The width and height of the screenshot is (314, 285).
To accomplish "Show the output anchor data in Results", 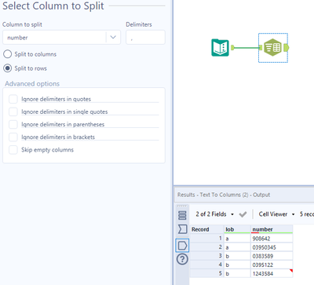I will 182,246.
